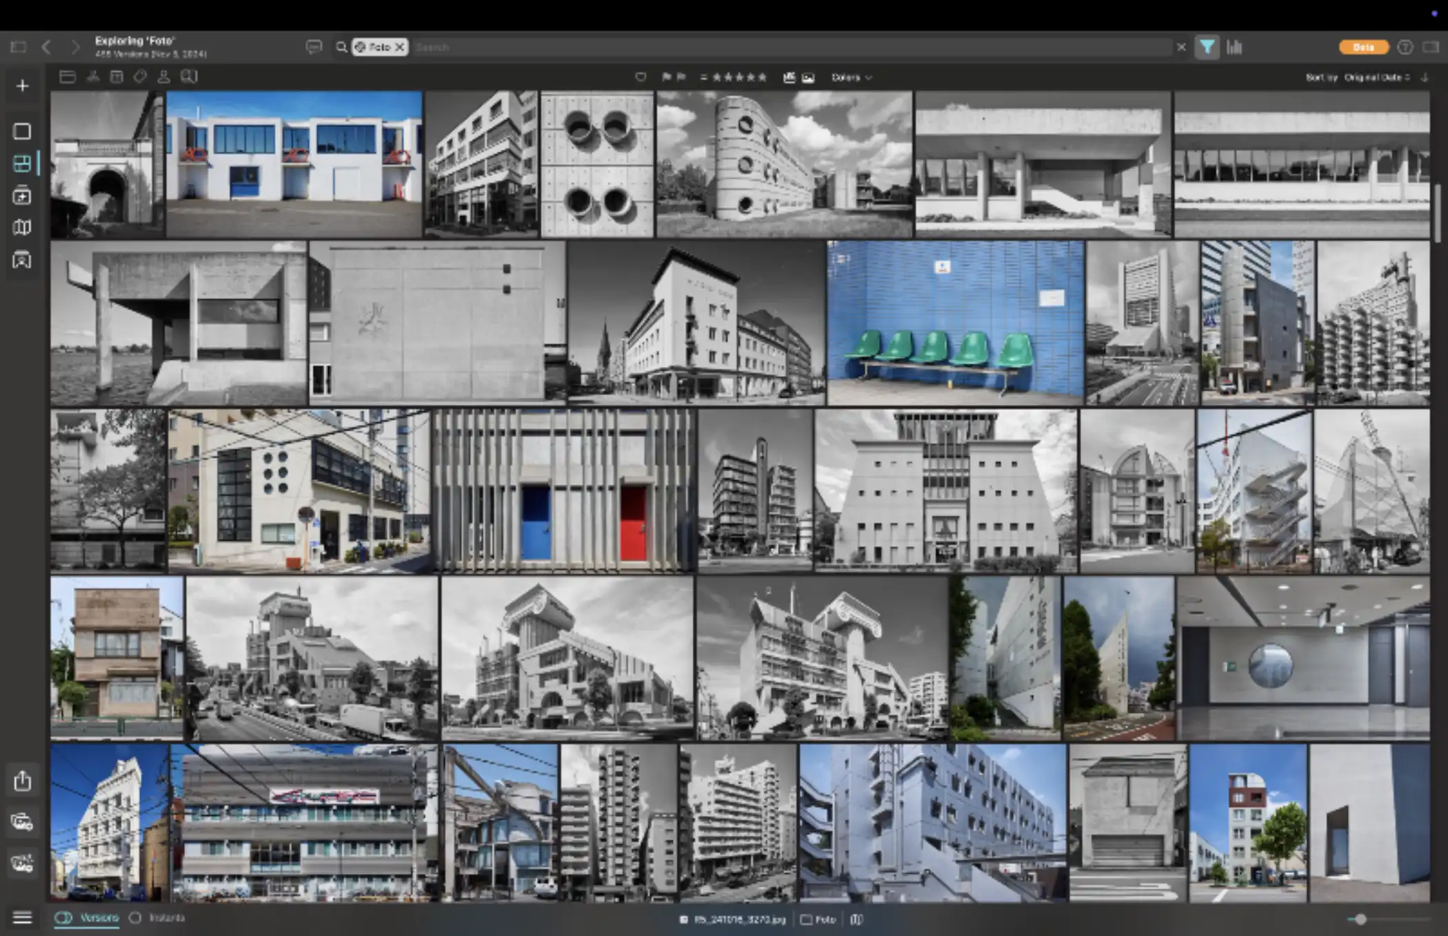
Task: Toggle the edited images filter icon
Action: click(790, 77)
